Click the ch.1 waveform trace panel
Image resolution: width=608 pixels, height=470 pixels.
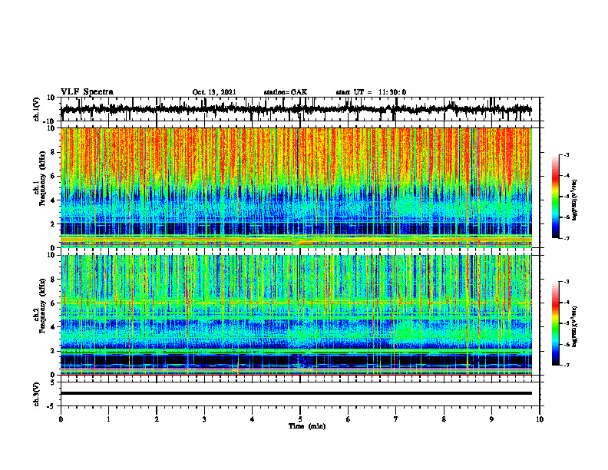click(300, 109)
